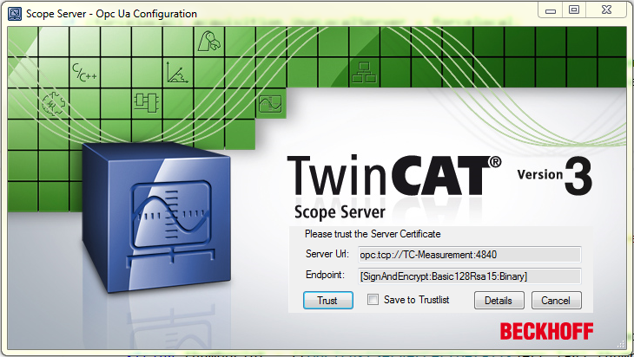Click the axis graph tile icon
The image size is (634, 357).
[178, 72]
